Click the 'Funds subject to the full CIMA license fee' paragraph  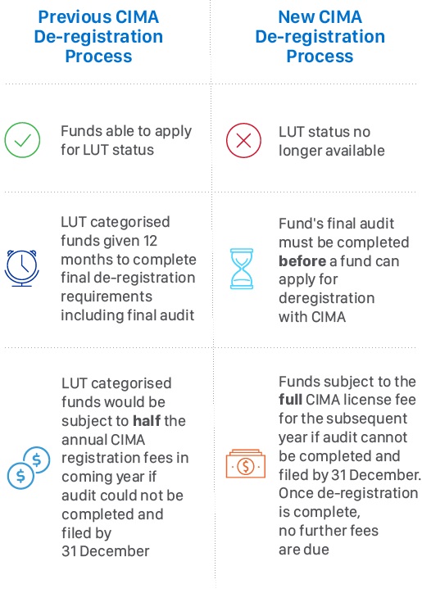click(350, 465)
